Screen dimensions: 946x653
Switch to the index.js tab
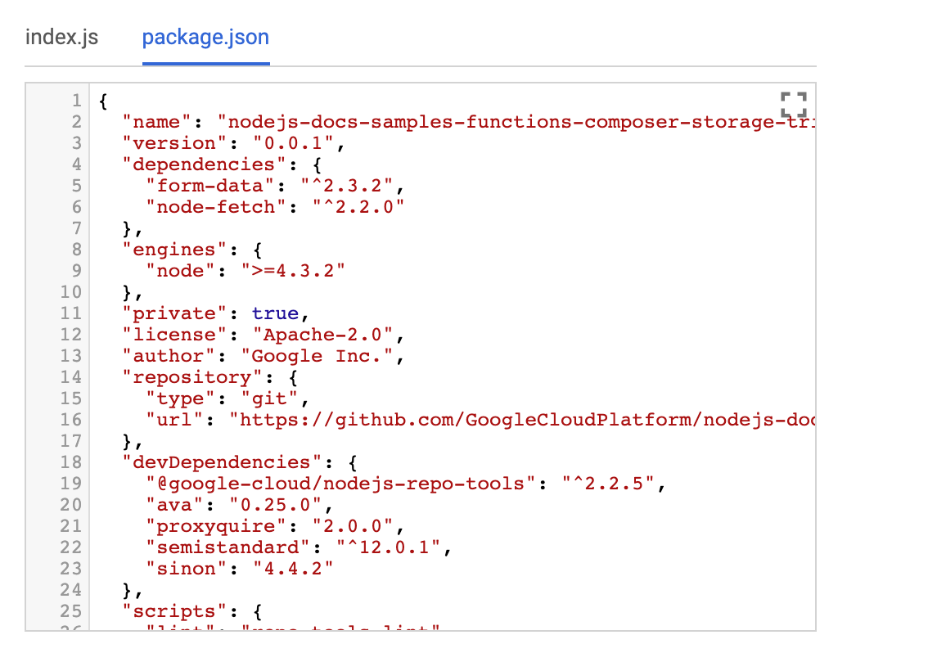[x=62, y=38]
